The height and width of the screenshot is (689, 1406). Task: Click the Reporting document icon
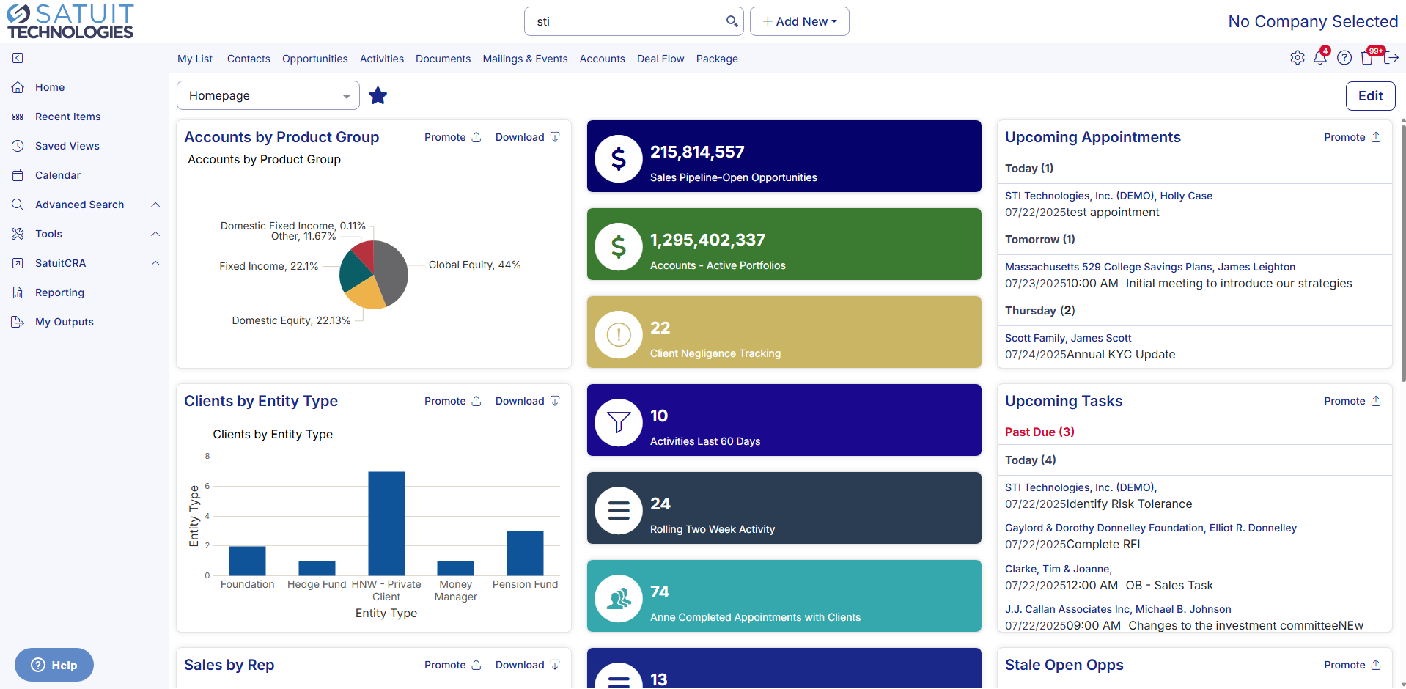click(18, 292)
